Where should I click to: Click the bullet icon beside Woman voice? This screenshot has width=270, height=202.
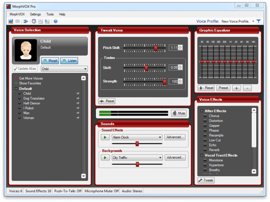coord(19,118)
